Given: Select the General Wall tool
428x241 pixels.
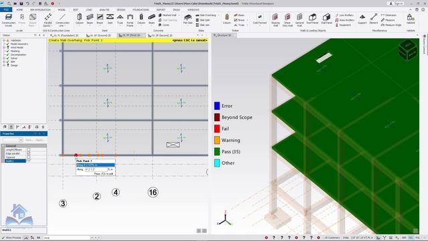Looking at the screenshot, I should [300, 20].
